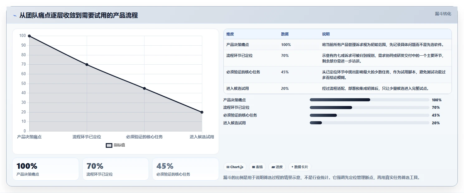This screenshot has height=193, width=464.
Task: Select the 进度 chip
Action: pos(277,167)
